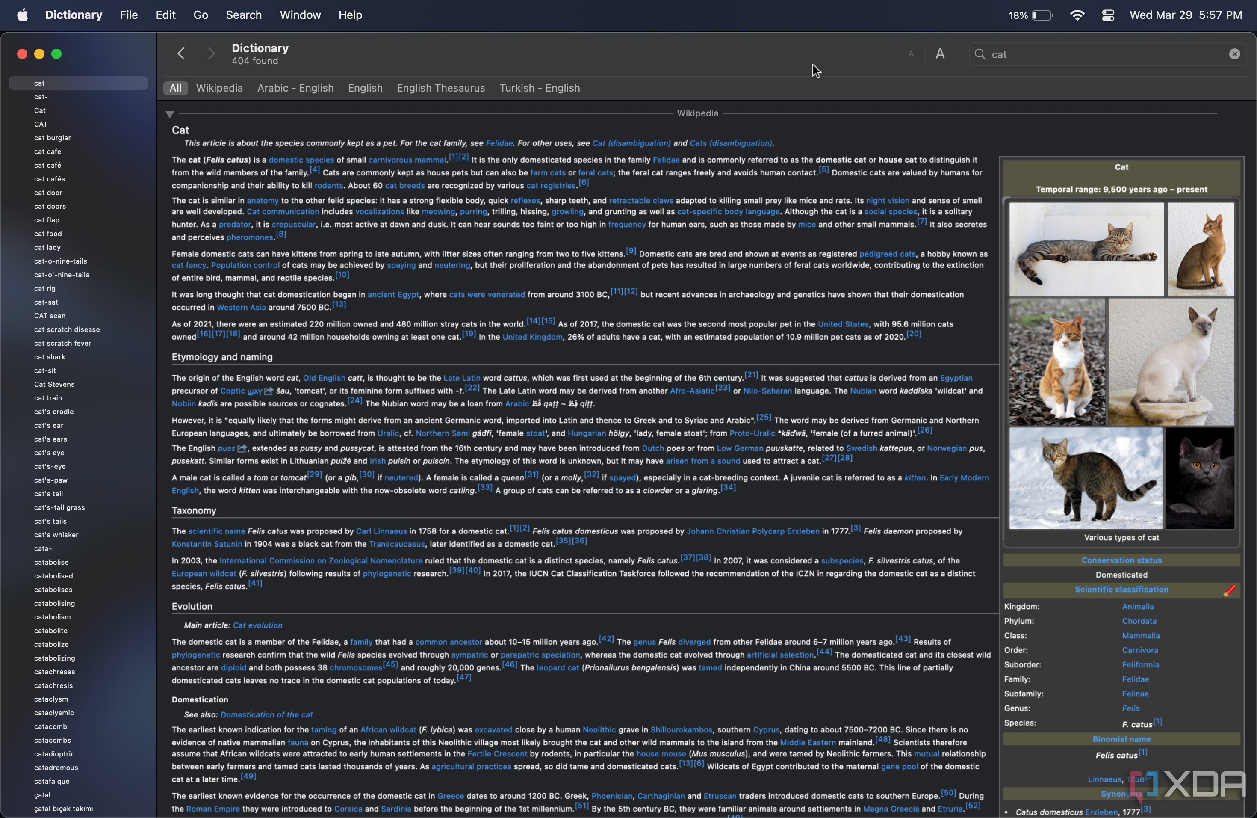Click the decrease font size icon
The width and height of the screenshot is (1257, 818).
[910, 54]
